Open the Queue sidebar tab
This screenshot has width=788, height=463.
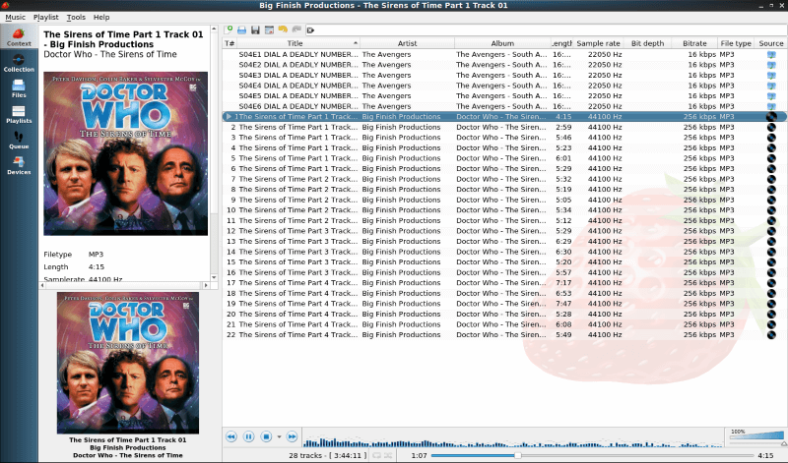pyautogui.click(x=19, y=141)
